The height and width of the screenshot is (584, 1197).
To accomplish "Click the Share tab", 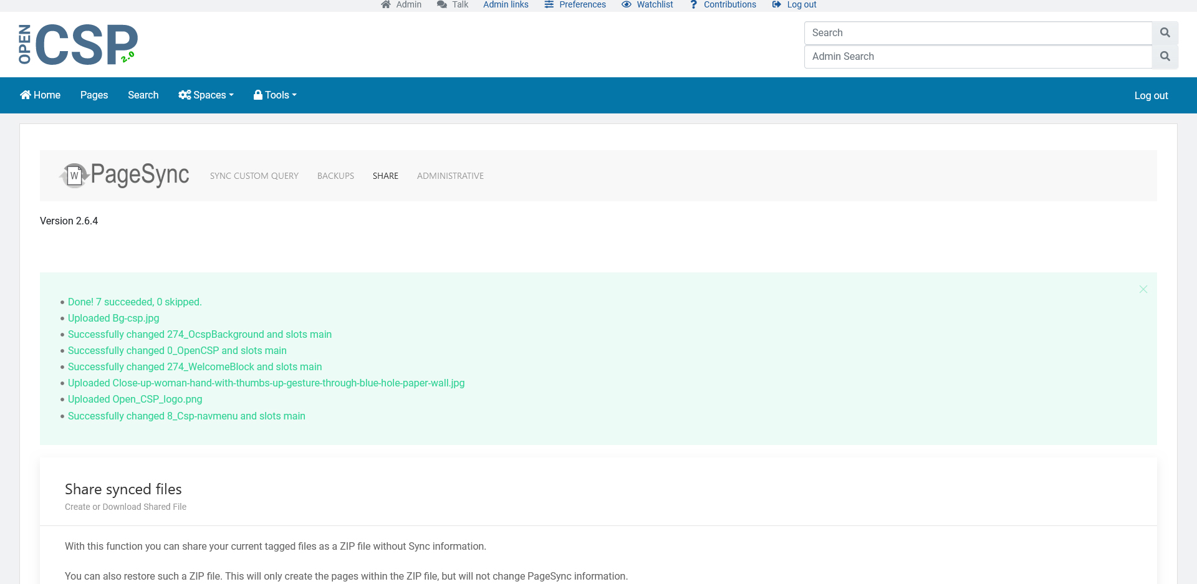I will tap(385, 176).
